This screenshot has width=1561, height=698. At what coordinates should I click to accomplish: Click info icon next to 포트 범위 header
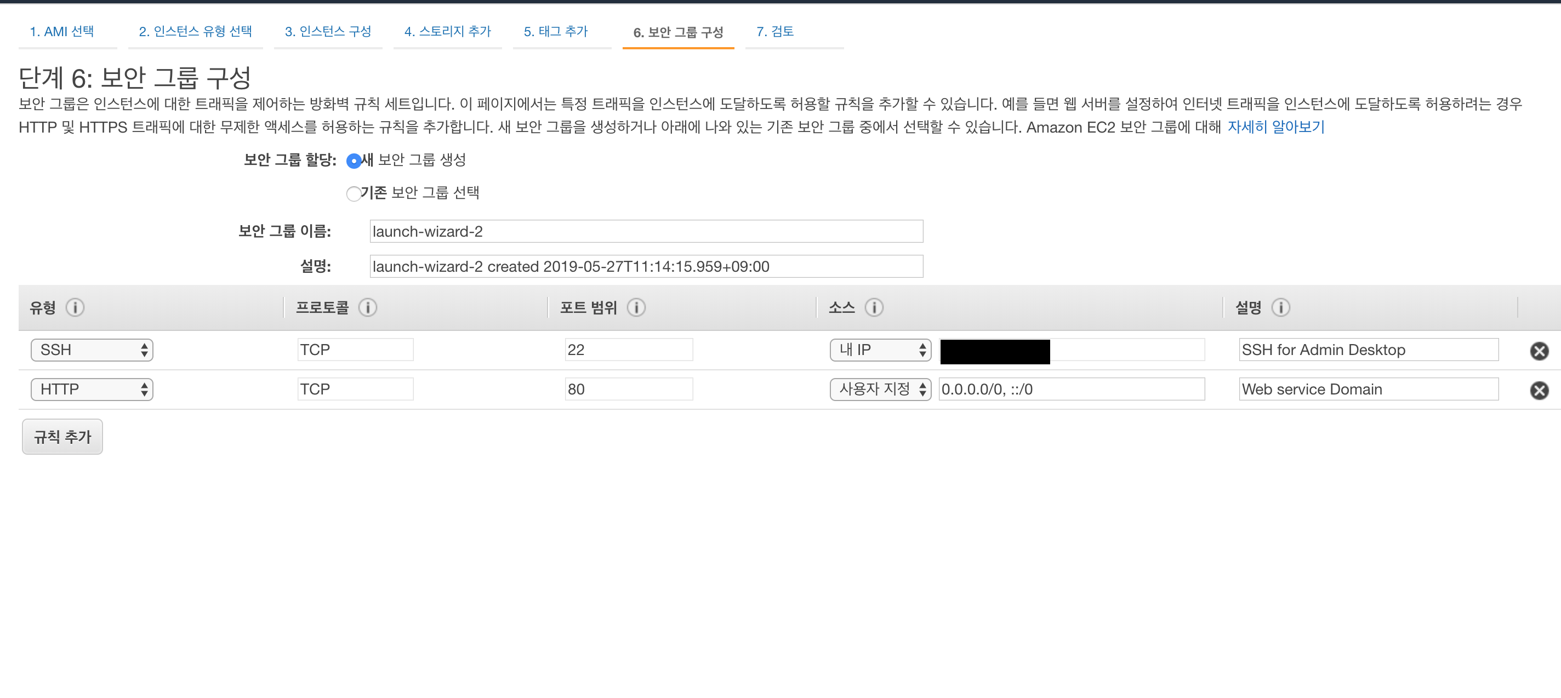636,307
